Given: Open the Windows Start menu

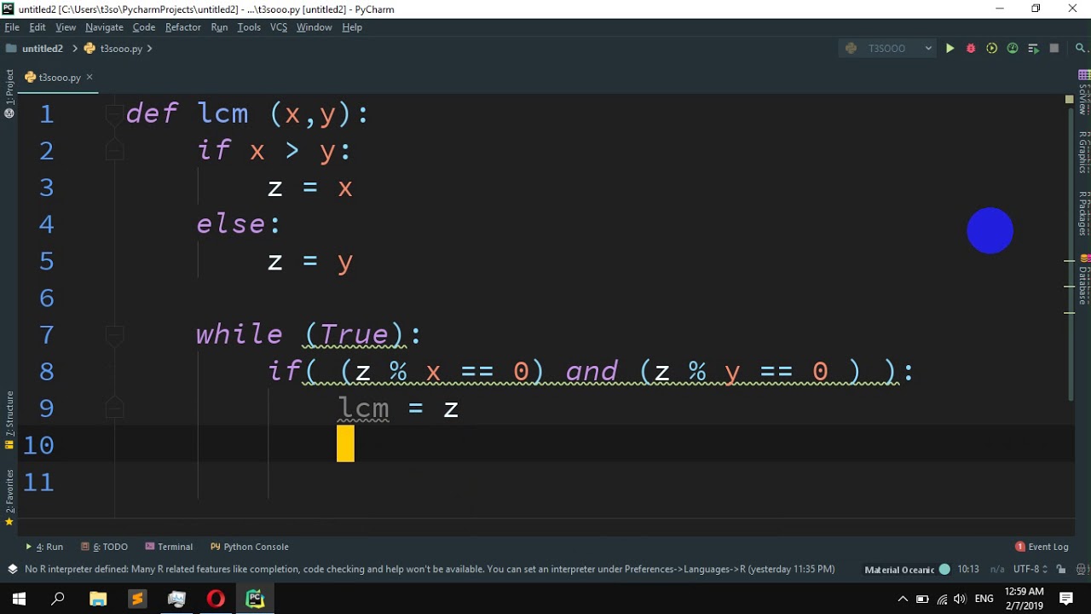Looking at the screenshot, I should [x=19, y=599].
